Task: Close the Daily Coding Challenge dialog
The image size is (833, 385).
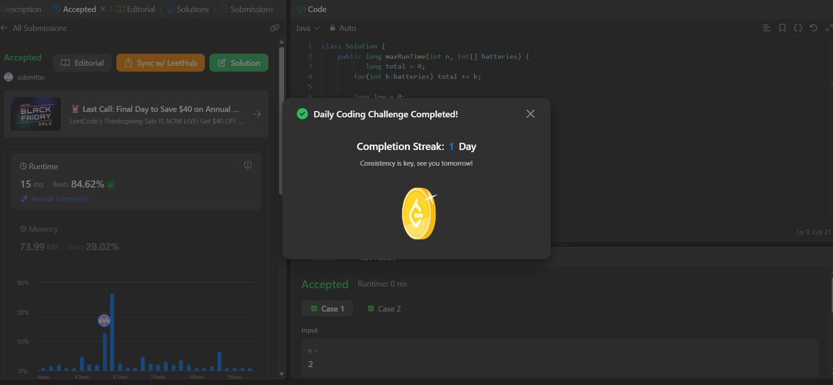Action: (x=530, y=114)
